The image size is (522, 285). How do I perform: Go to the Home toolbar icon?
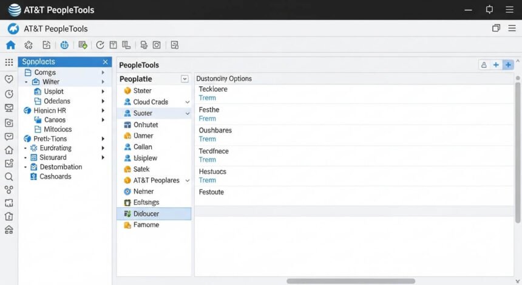(11, 45)
